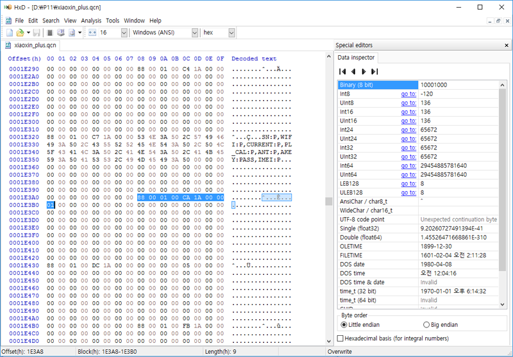Click go to link for LEB128
The height and width of the screenshot is (357, 513).
pyautogui.click(x=408, y=184)
